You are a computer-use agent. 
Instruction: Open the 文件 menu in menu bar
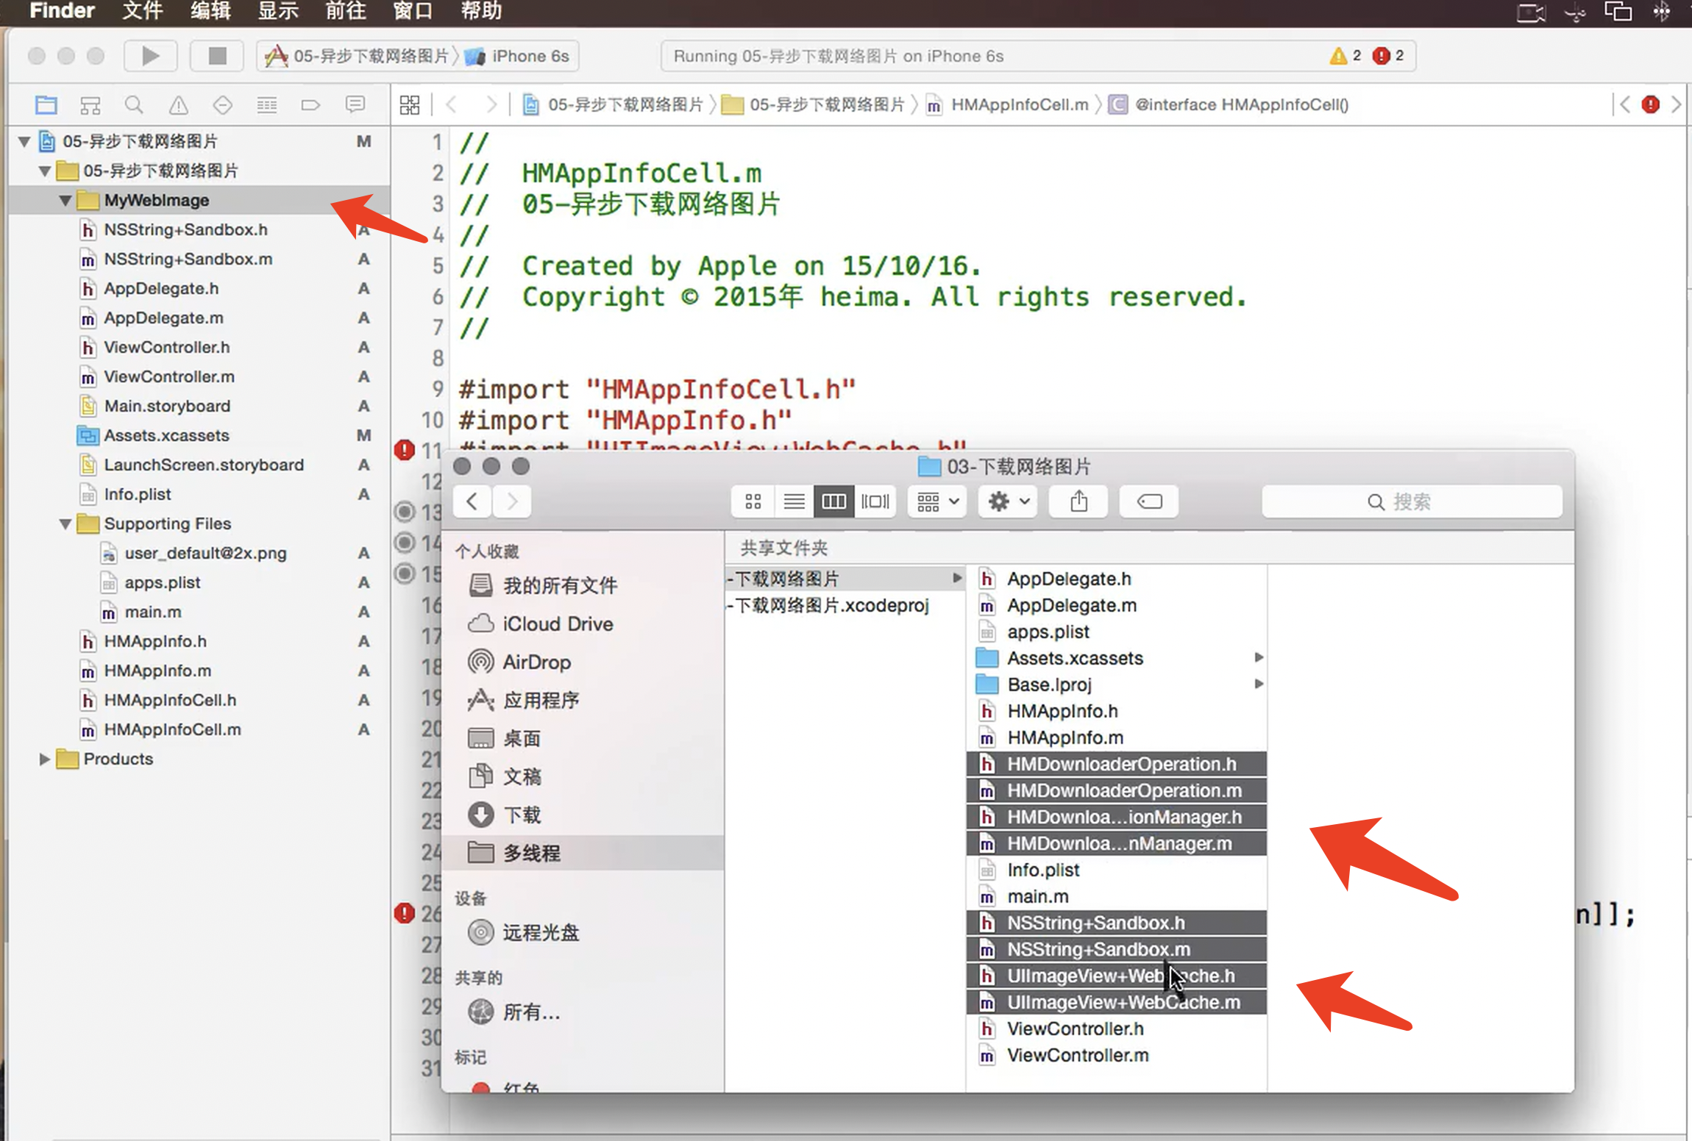(x=142, y=11)
